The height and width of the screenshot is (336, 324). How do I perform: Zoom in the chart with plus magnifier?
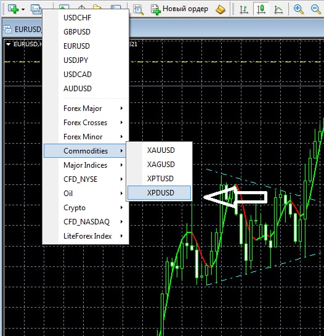(x=299, y=9)
